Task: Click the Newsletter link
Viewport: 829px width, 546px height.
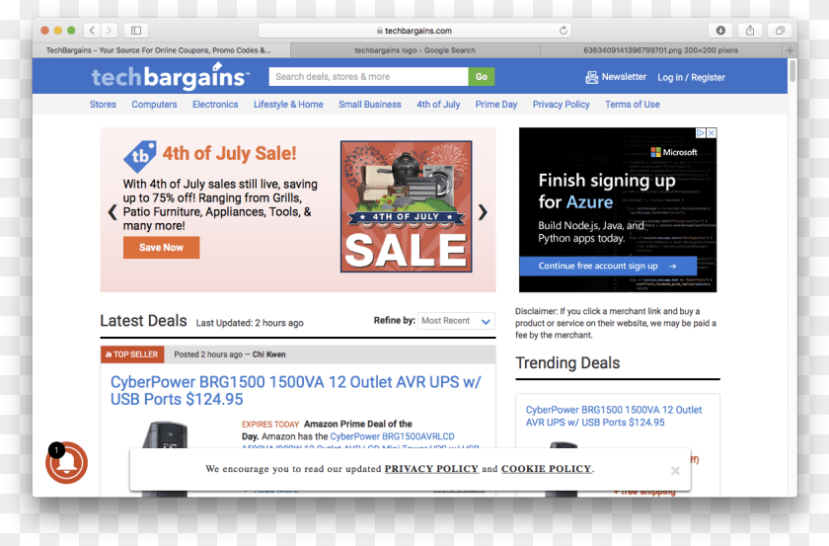Action: point(624,77)
